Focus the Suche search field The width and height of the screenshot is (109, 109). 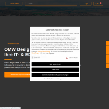(x=51, y=4)
